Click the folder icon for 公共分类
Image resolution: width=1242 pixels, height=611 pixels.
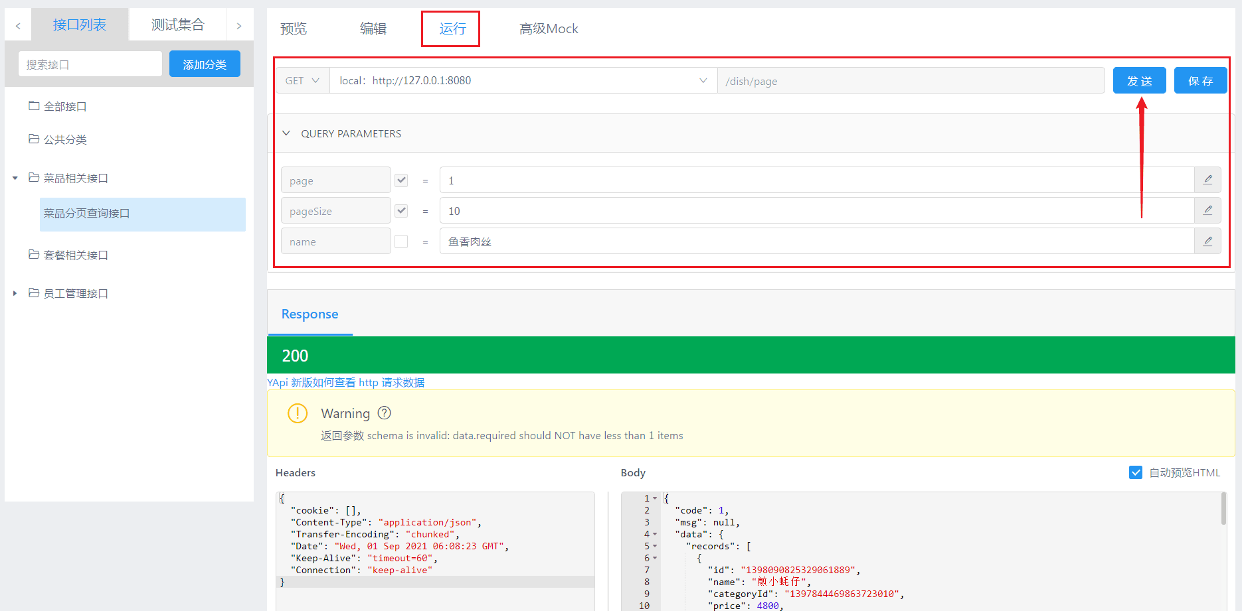coord(34,139)
